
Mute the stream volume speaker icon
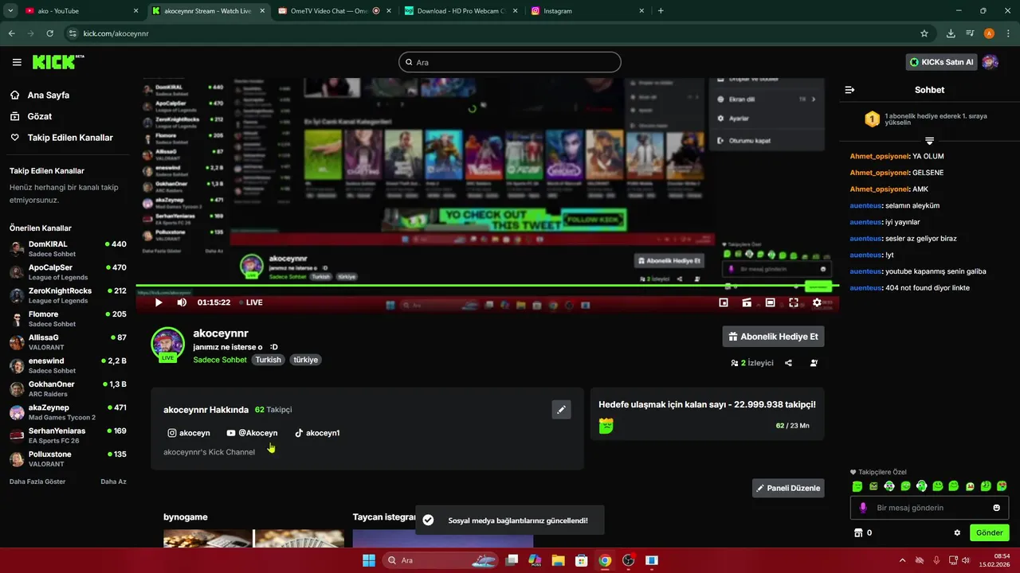182,302
